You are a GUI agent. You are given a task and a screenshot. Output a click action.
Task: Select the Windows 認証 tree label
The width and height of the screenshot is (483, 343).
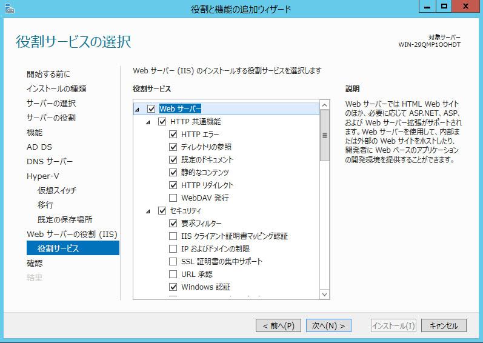[x=205, y=287]
